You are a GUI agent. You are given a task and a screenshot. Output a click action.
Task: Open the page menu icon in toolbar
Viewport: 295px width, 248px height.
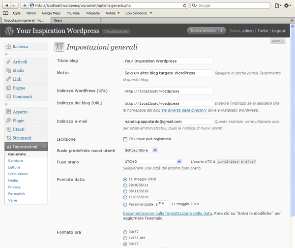click(x=278, y=5)
